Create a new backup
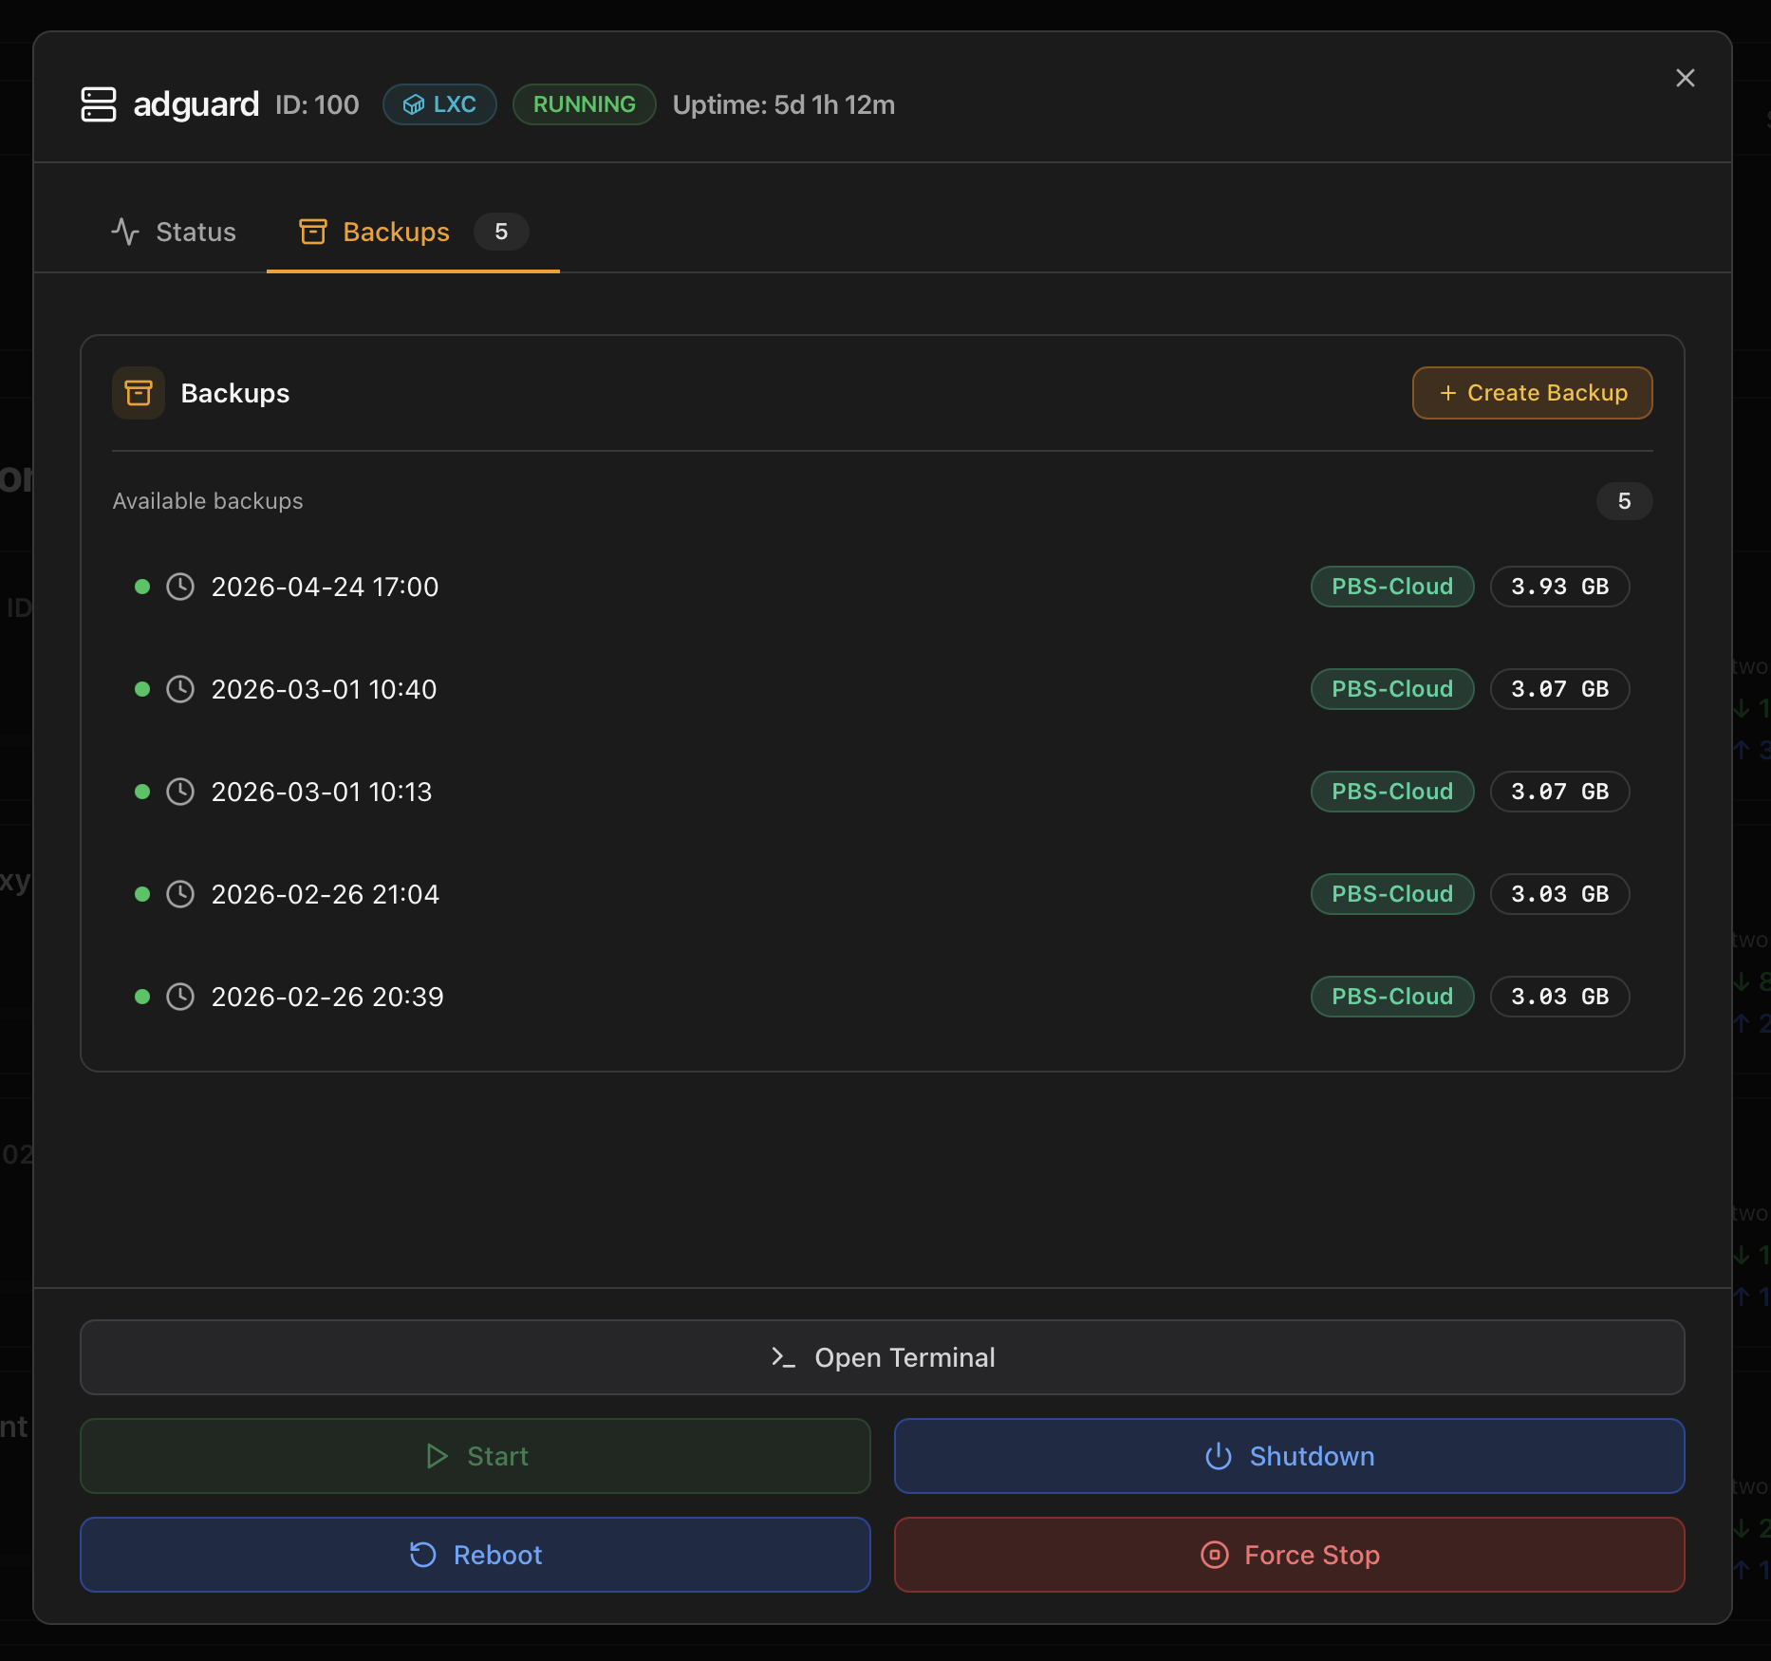Image resolution: width=1771 pixels, height=1661 pixels. coord(1532,393)
